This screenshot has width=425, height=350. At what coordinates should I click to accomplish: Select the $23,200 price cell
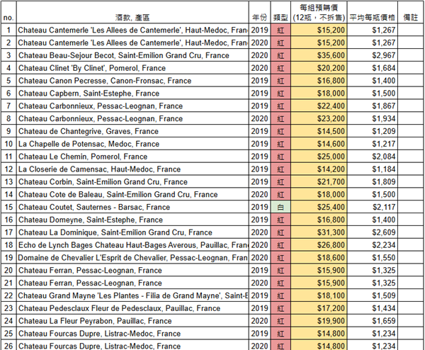319,119
